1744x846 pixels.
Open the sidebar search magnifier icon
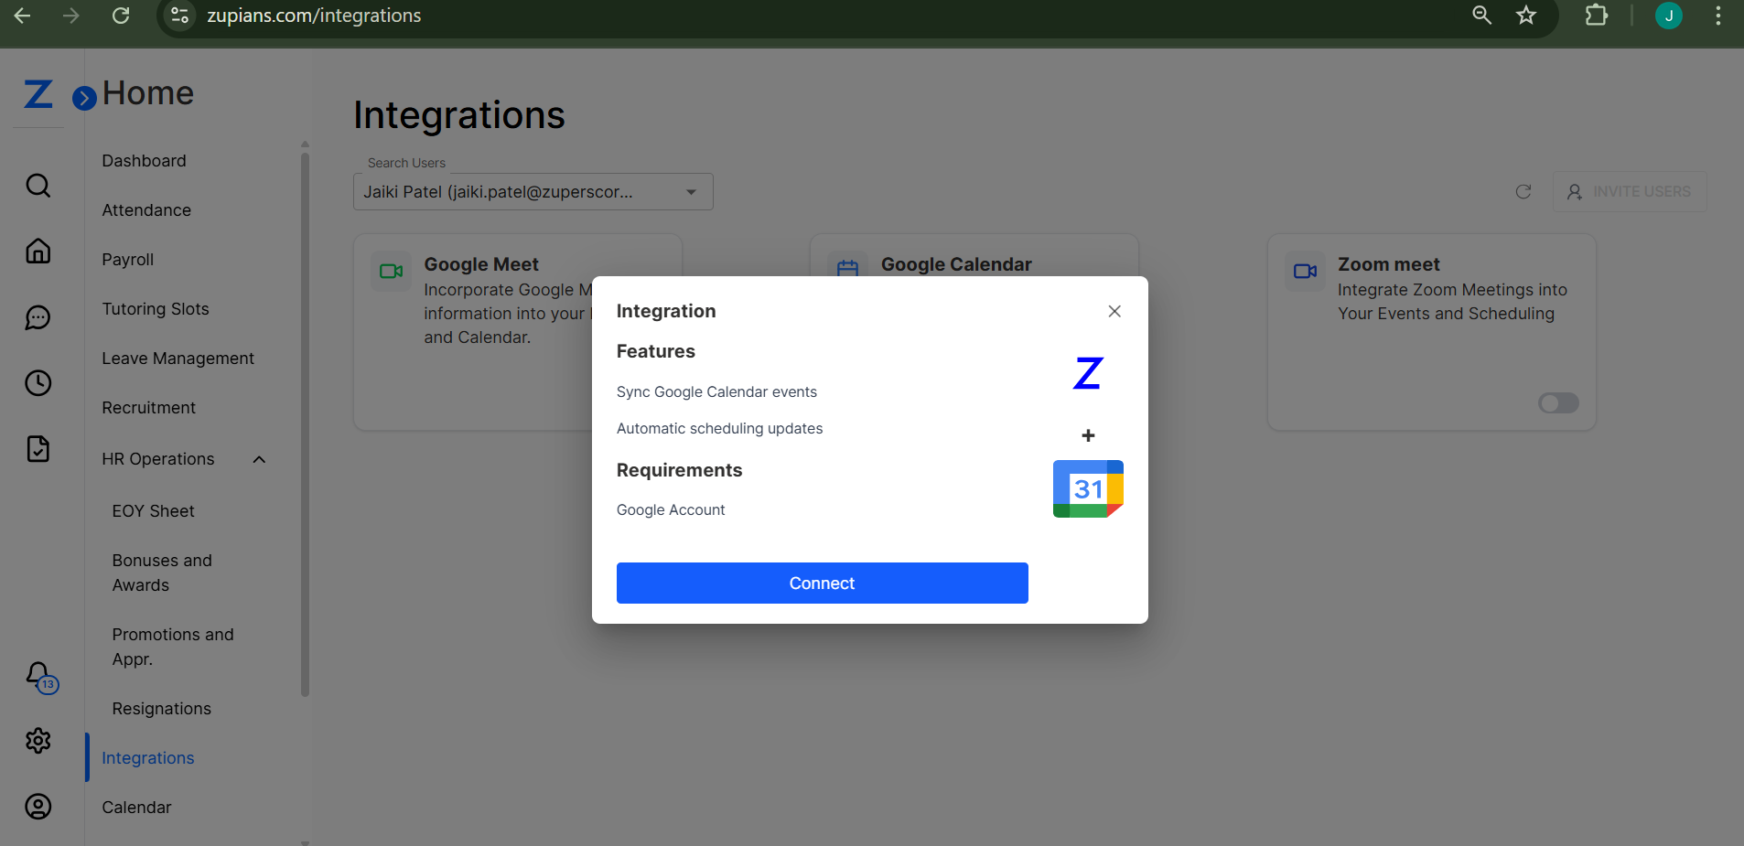tap(38, 185)
